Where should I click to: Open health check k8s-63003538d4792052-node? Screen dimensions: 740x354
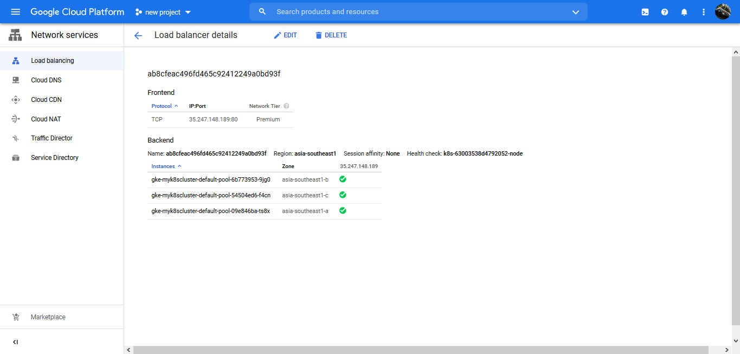483,153
